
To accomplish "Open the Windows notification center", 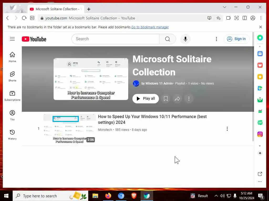I will click(261, 196).
